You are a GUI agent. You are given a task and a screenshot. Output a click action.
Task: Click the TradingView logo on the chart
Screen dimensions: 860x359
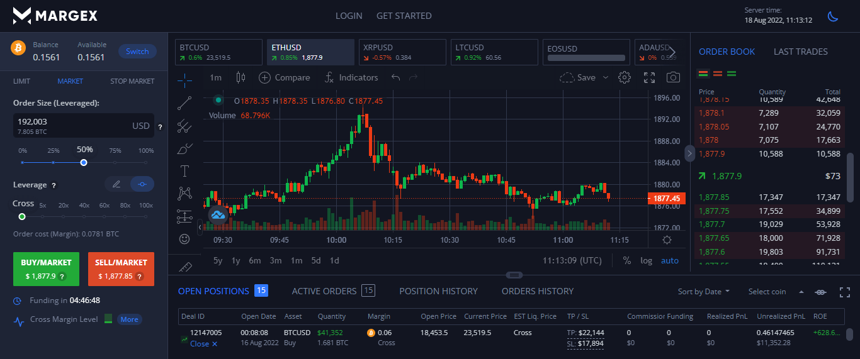[x=218, y=215]
